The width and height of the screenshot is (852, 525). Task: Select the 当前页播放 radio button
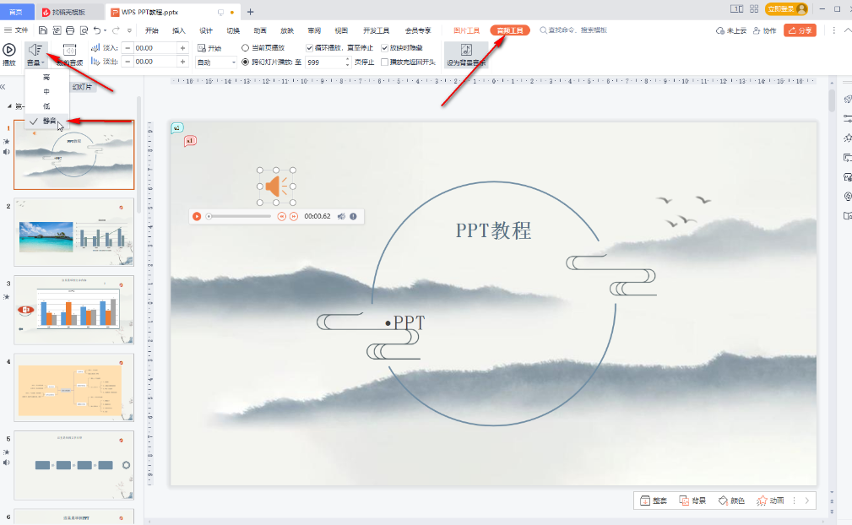tap(245, 47)
